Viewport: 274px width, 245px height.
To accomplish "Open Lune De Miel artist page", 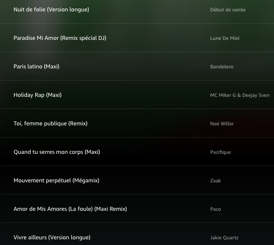I will point(224,38).
